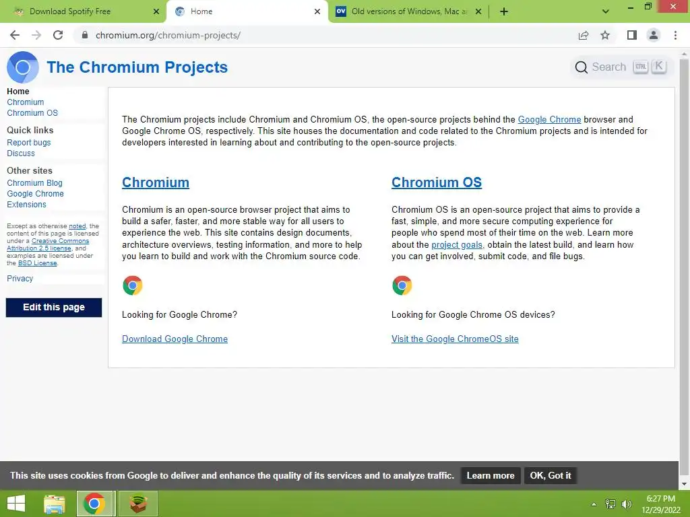Open the Chrome three-dot menu

pos(675,35)
